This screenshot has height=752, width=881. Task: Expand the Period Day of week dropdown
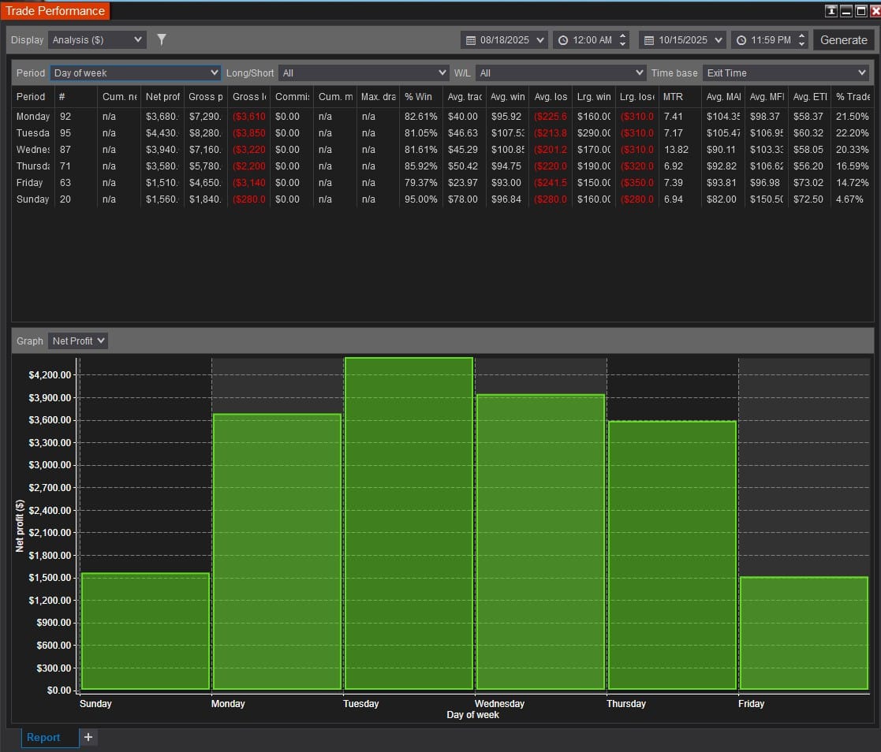[136, 73]
